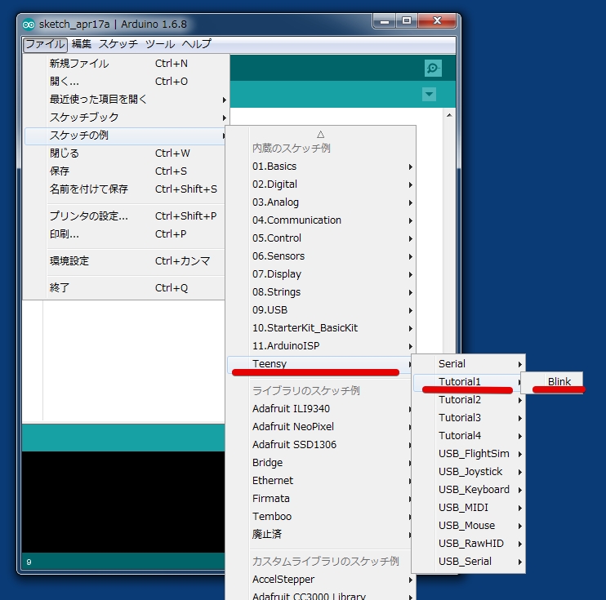Screen dimensions: 606x600
Task: Select スケッチの例 menu entry
Action: (126, 136)
